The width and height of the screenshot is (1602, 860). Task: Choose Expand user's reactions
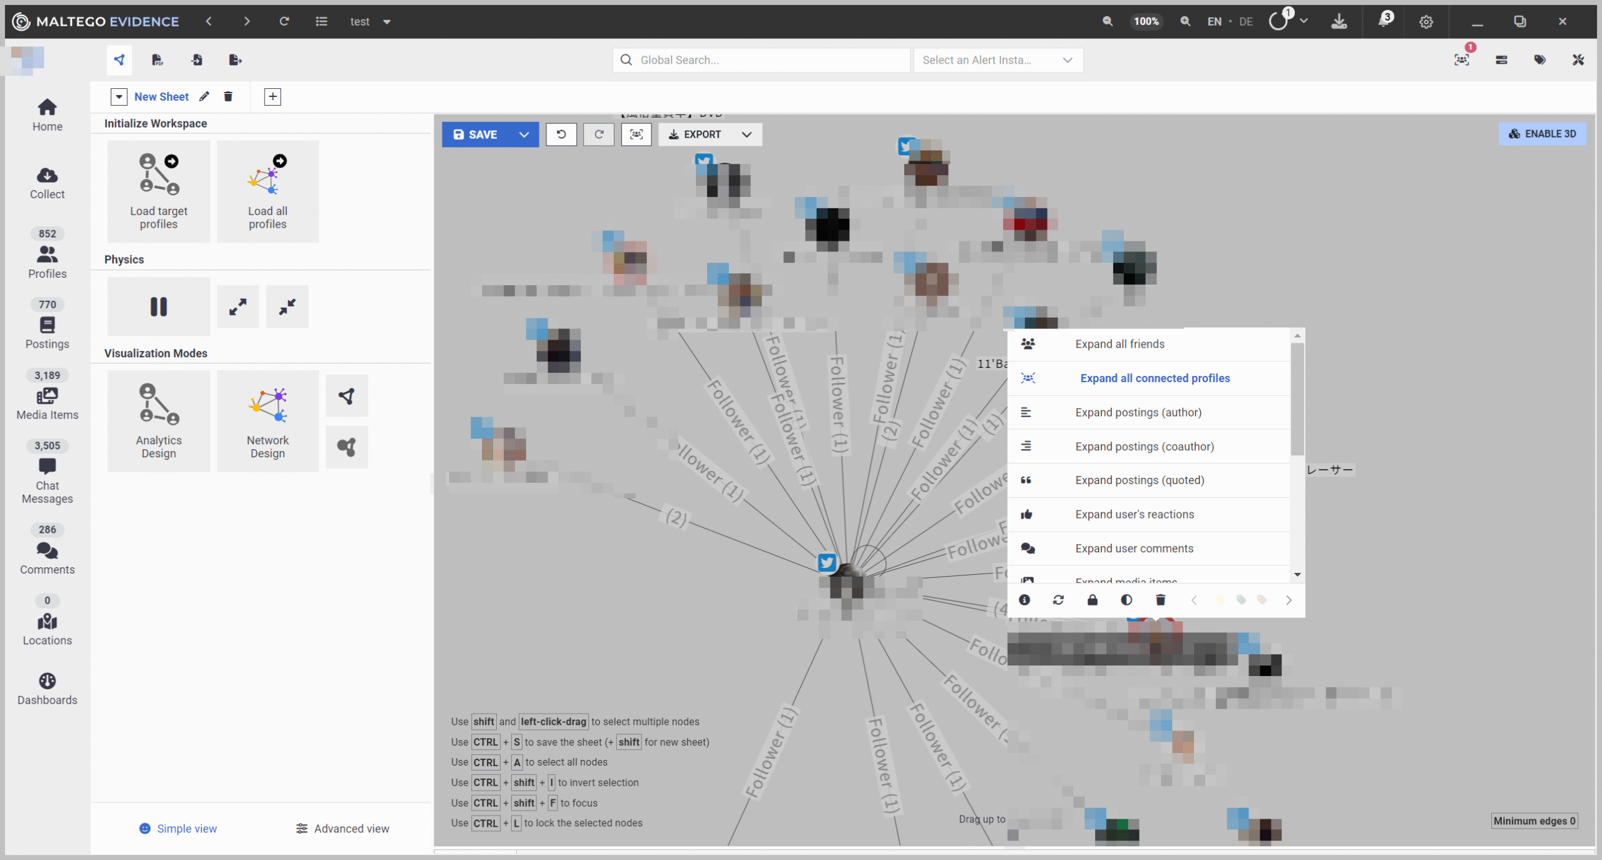click(1149, 514)
